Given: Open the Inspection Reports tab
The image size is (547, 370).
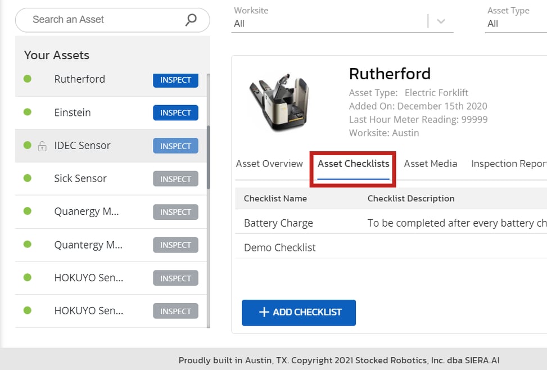Looking at the screenshot, I should point(508,164).
